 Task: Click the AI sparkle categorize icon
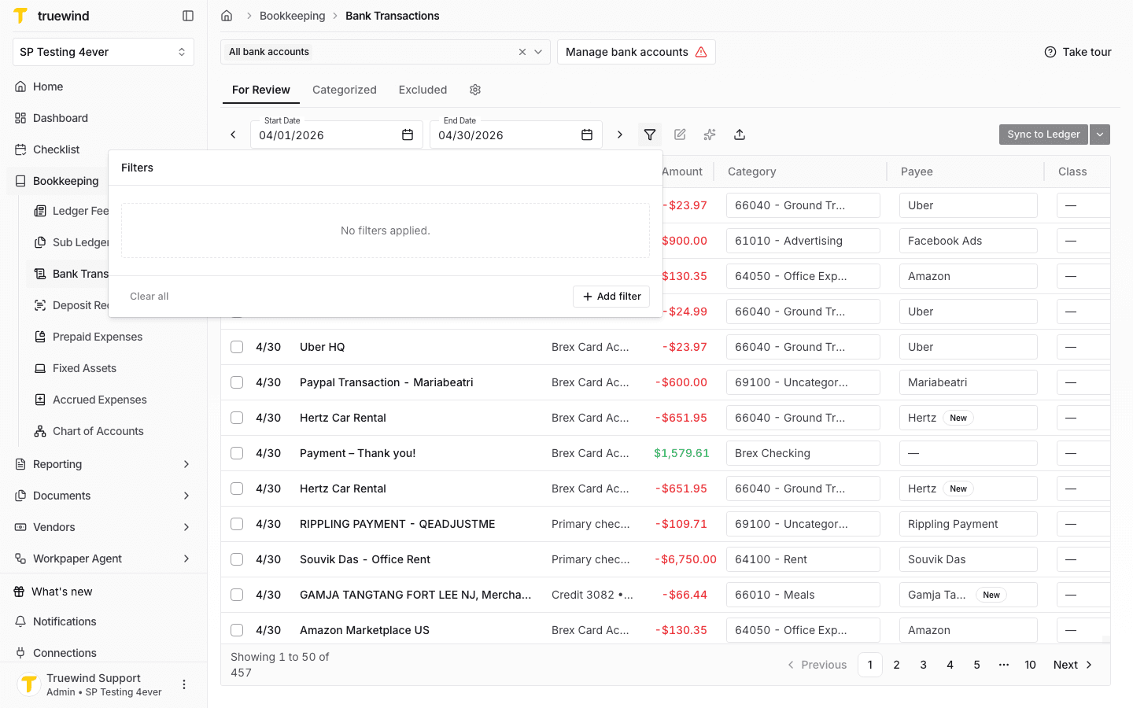pos(710,135)
